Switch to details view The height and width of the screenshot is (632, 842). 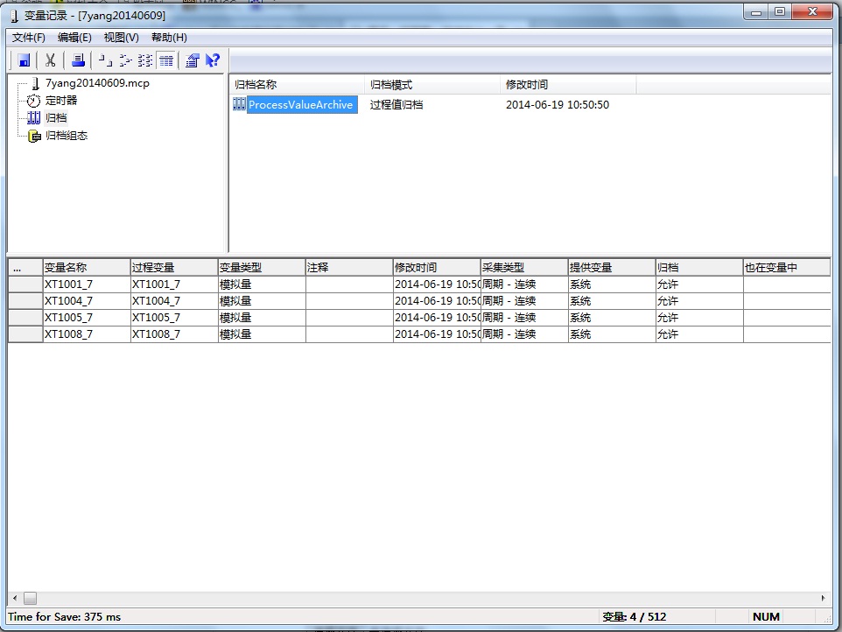165,60
